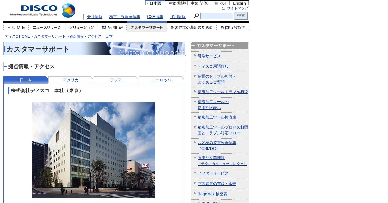This screenshot has height=203, width=388.
Task: Open アフターサービス sidebar link
Action: (x=213, y=173)
